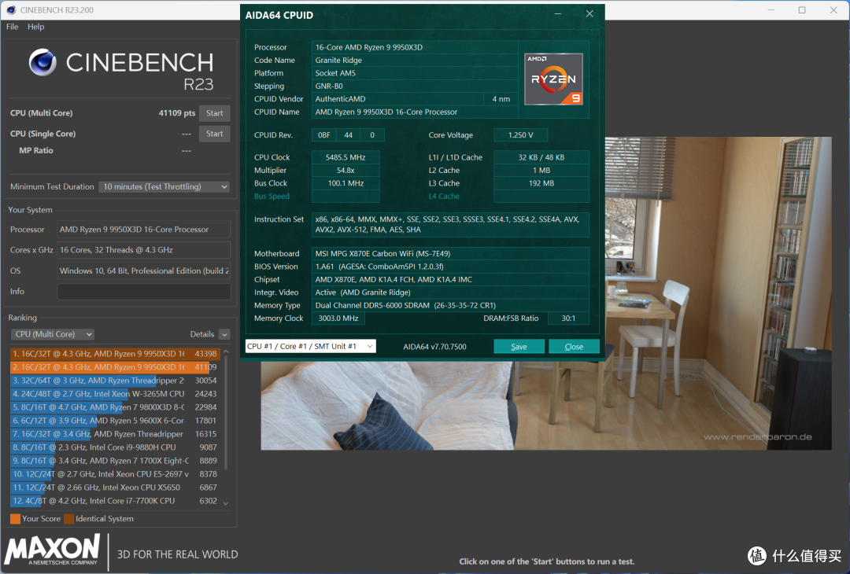Click the Memory Clock value 3003.0 MHz

(x=338, y=318)
